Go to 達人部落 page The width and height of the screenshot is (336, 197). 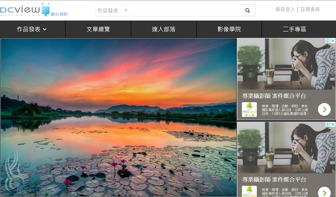point(163,29)
